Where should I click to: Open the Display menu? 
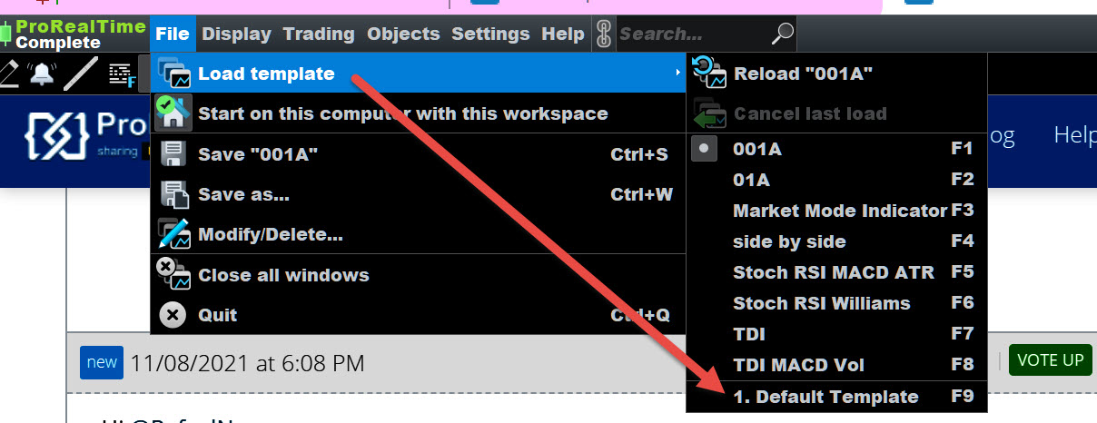(236, 34)
